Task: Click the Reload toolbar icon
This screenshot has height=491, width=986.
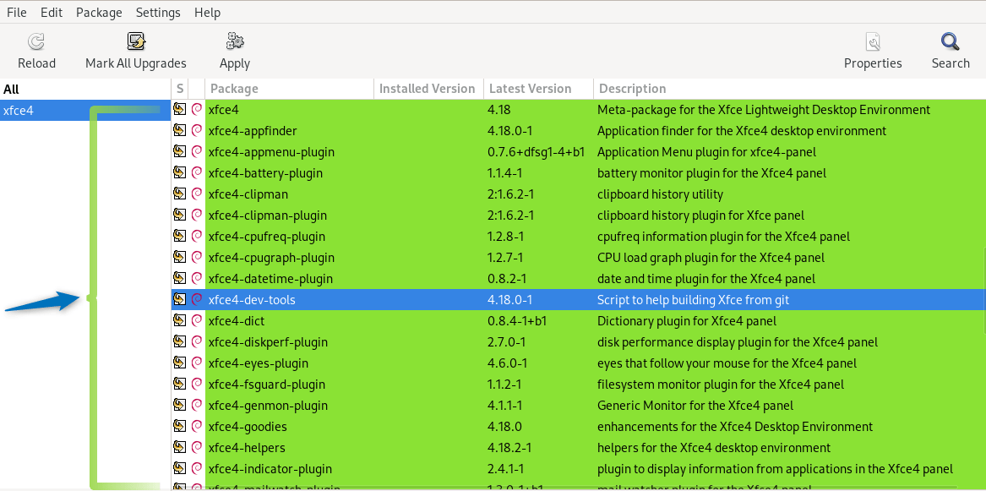Action: tap(36, 41)
